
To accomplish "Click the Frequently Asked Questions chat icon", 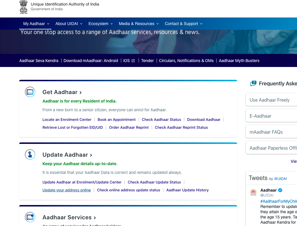I will click(253, 84).
